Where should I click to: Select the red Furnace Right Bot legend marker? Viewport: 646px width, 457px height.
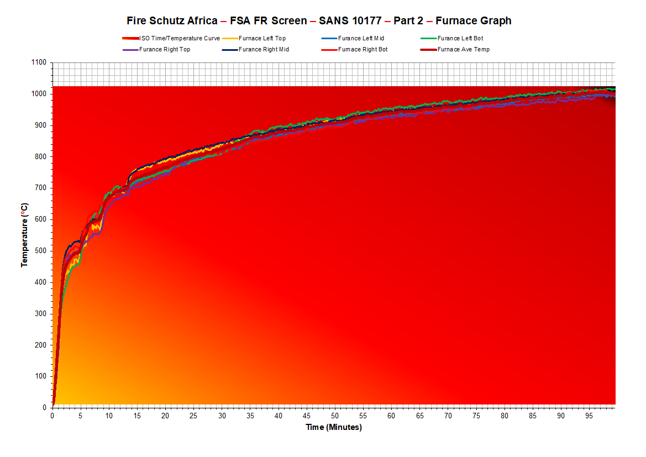329,49
